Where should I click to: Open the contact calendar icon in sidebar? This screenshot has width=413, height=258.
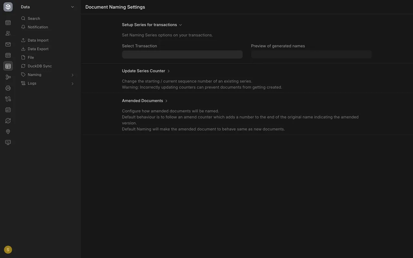pos(8,110)
